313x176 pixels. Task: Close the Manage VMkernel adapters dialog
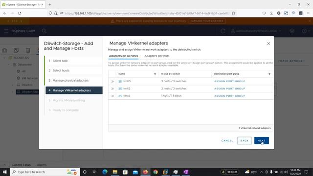tap(268, 44)
